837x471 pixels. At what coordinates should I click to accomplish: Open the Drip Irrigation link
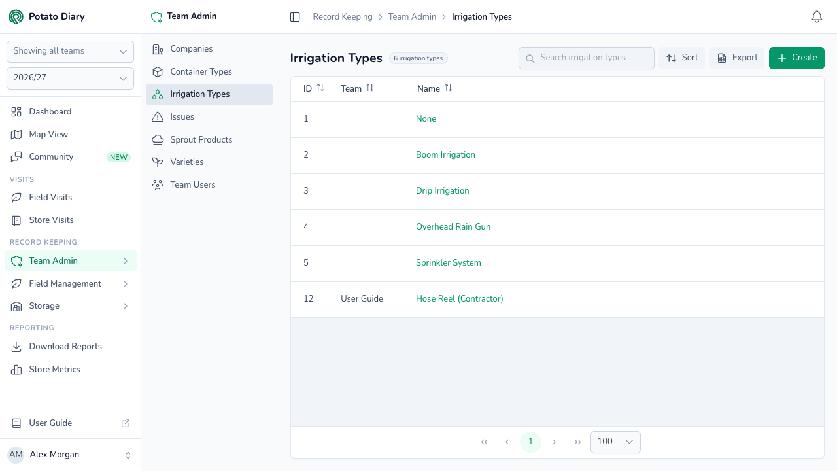pos(443,191)
